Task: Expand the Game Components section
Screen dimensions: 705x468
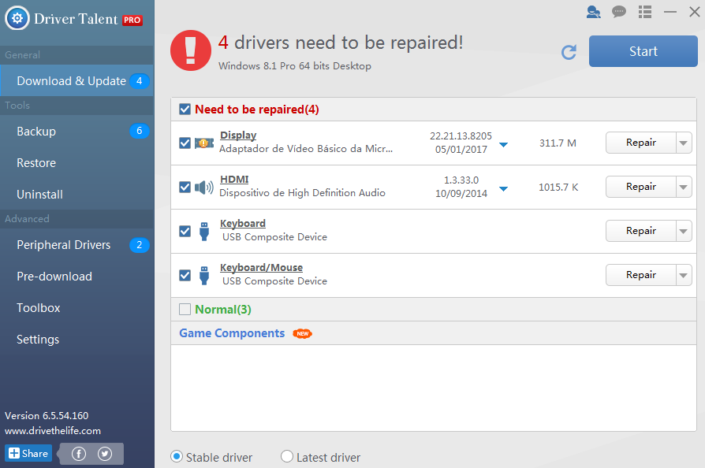Action: [232, 333]
